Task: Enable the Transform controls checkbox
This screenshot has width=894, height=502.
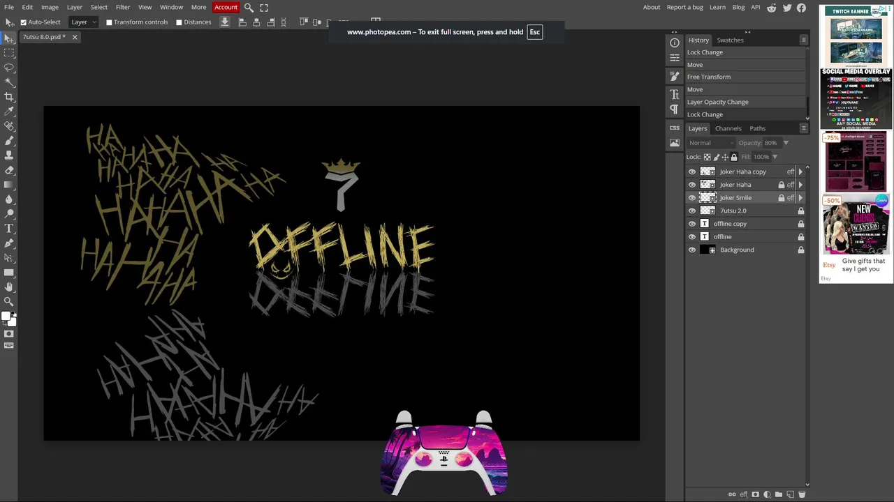Action: [109, 22]
